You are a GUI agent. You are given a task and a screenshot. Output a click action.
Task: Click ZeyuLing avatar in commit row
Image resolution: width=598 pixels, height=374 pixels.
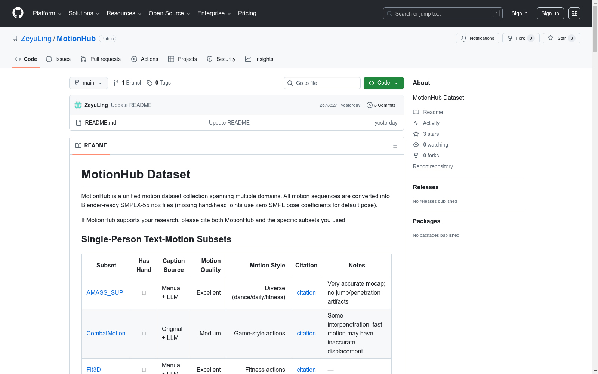(78, 105)
